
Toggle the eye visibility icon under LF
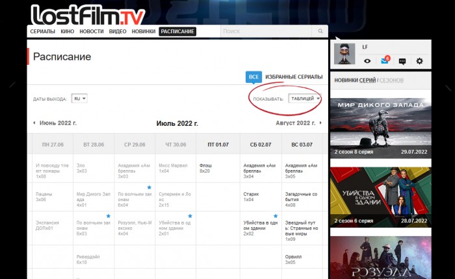click(x=367, y=61)
